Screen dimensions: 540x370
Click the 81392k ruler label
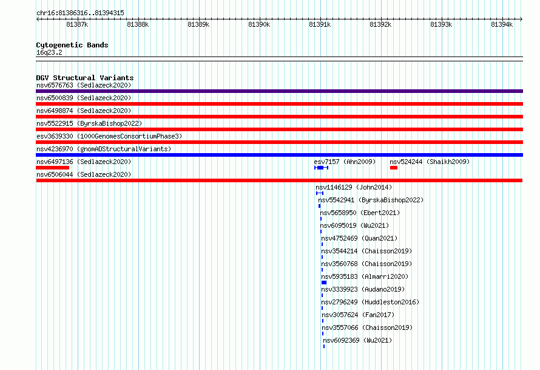[380, 24]
